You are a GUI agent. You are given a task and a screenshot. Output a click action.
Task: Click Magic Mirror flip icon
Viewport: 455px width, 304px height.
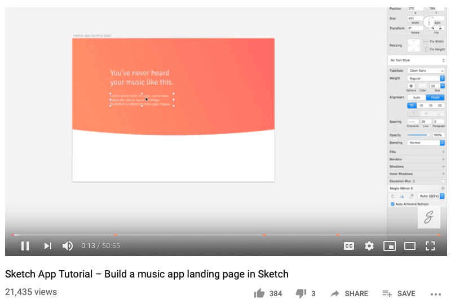point(402,196)
